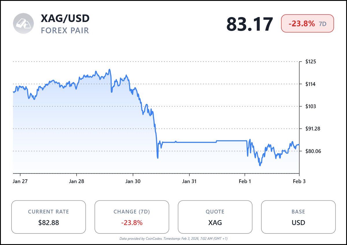347x245 pixels.
Task: Click the $114 price axis label
Action: tap(311, 84)
